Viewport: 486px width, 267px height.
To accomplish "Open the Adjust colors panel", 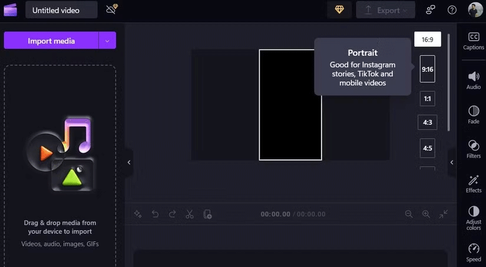I will [474, 218].
